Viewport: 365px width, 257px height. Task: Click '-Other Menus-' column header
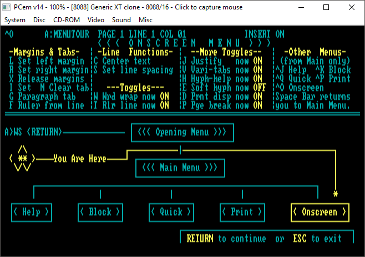coord(315,52)
